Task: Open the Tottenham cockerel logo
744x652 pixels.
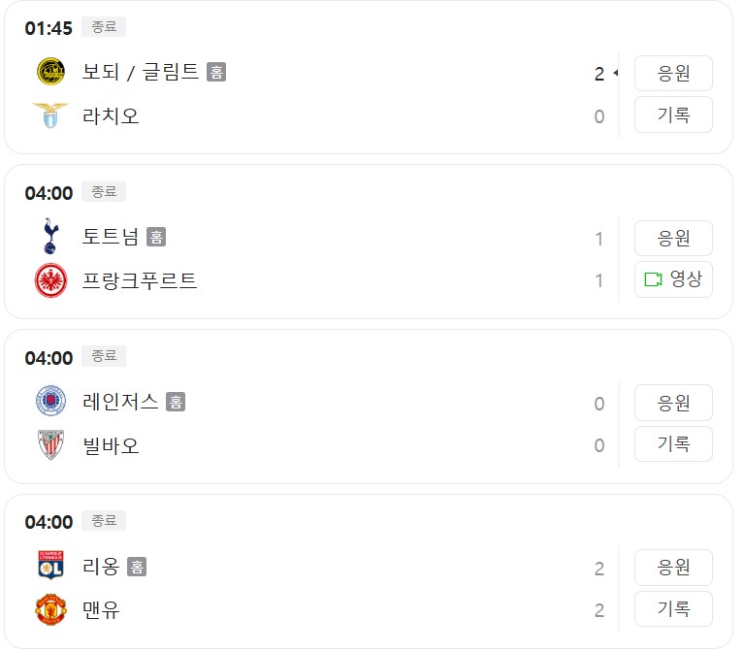Action: 50,236
